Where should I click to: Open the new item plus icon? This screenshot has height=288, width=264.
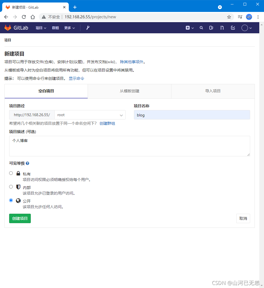point(187,28)
